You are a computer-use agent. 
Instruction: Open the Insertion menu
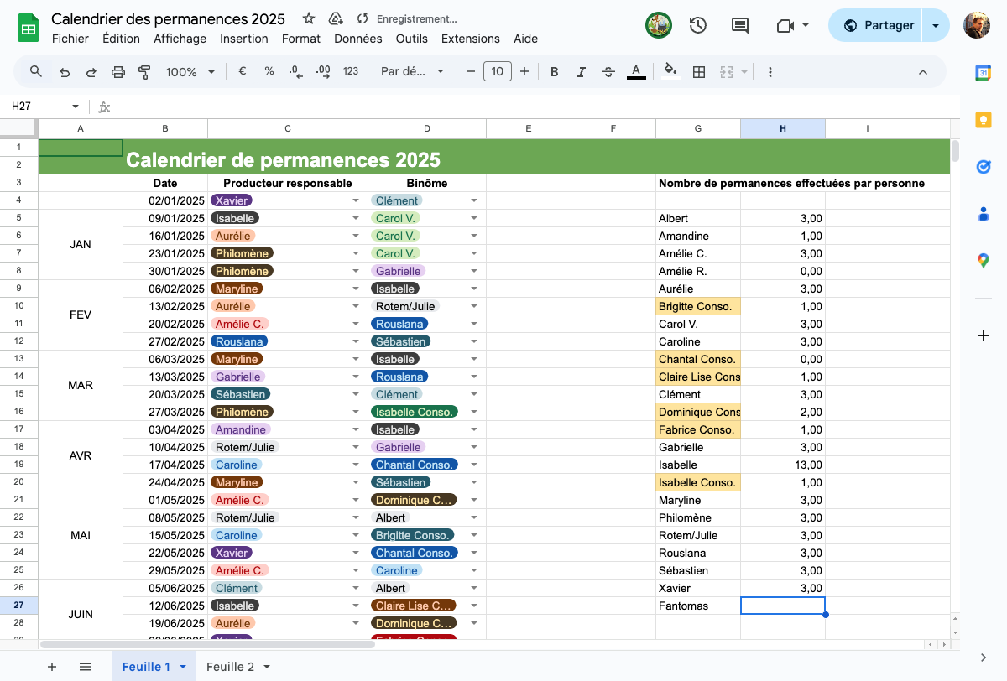[x=244, y=39]
